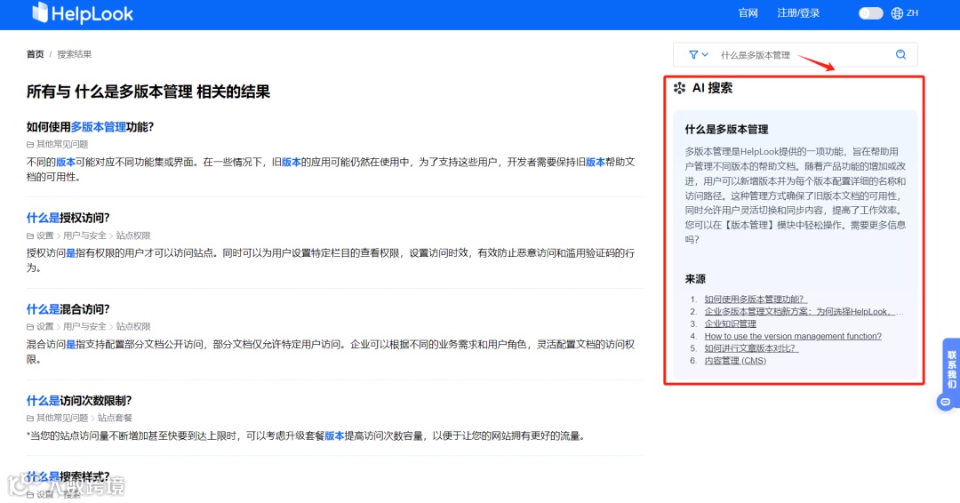Open 注册/登录 in the header
This screenshot has width=960, height=503.
(797, 13)
